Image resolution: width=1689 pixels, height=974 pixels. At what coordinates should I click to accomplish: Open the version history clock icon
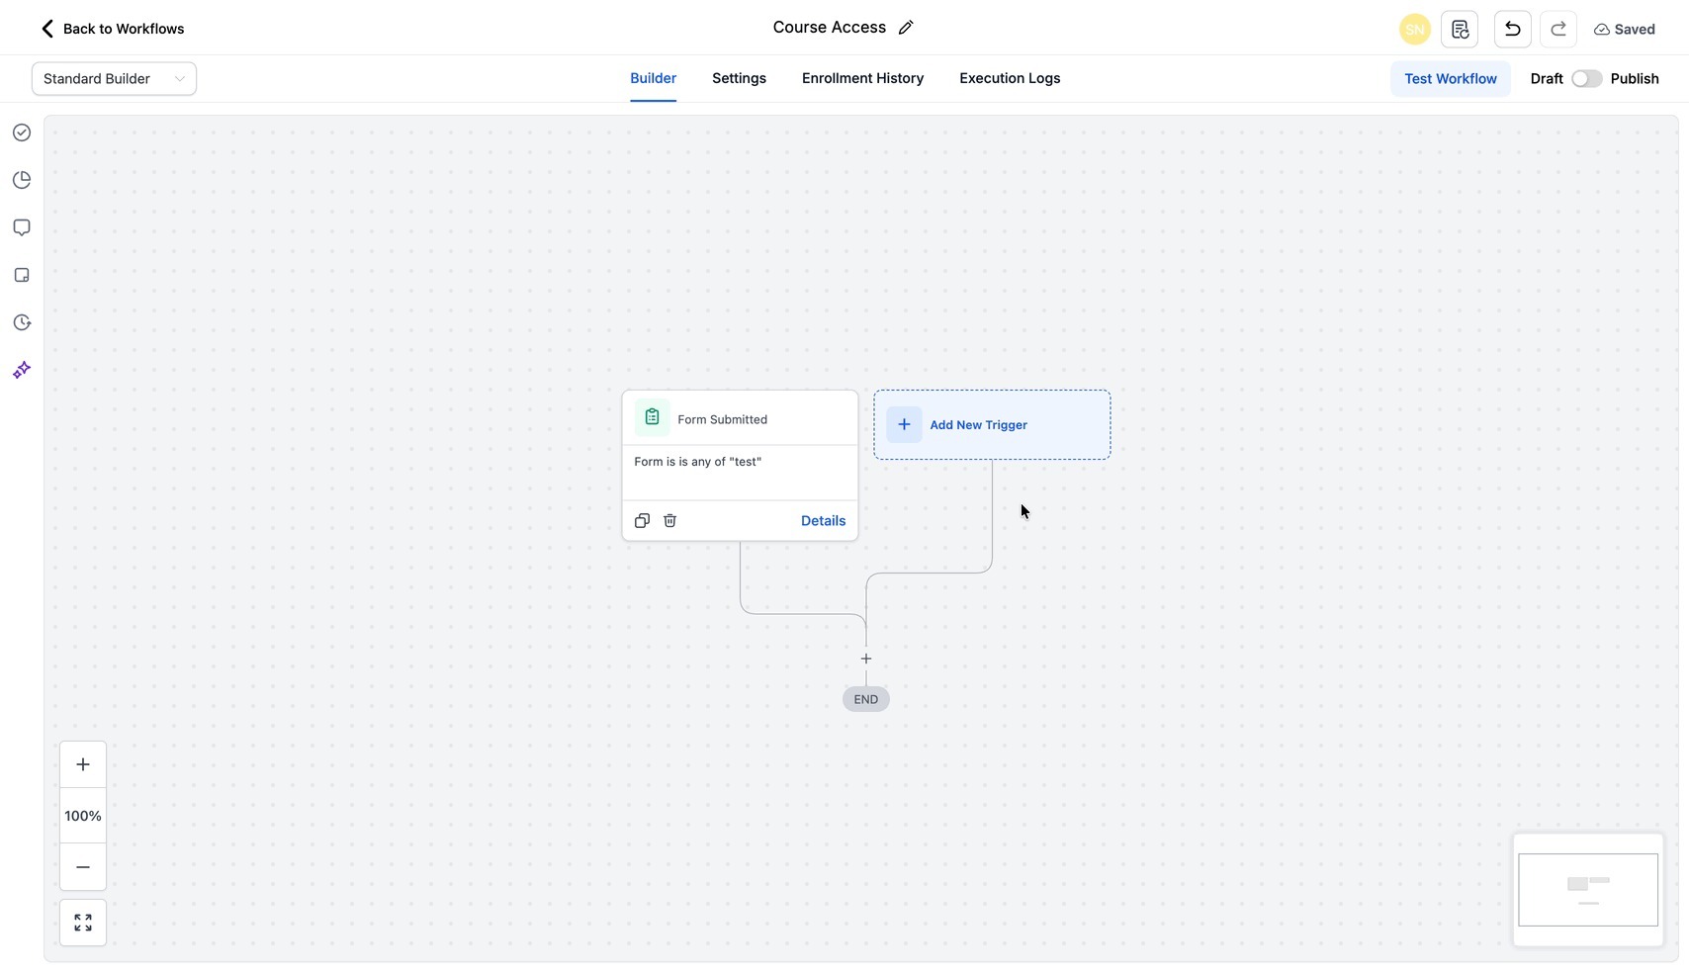(22, 322)
